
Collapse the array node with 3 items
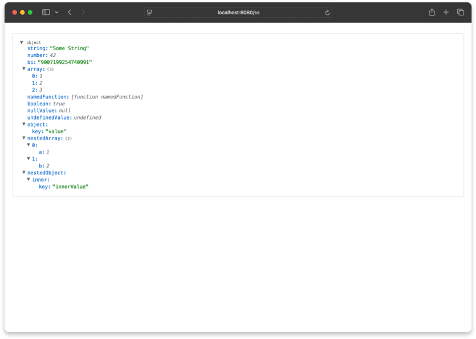[x=23, y=68]
